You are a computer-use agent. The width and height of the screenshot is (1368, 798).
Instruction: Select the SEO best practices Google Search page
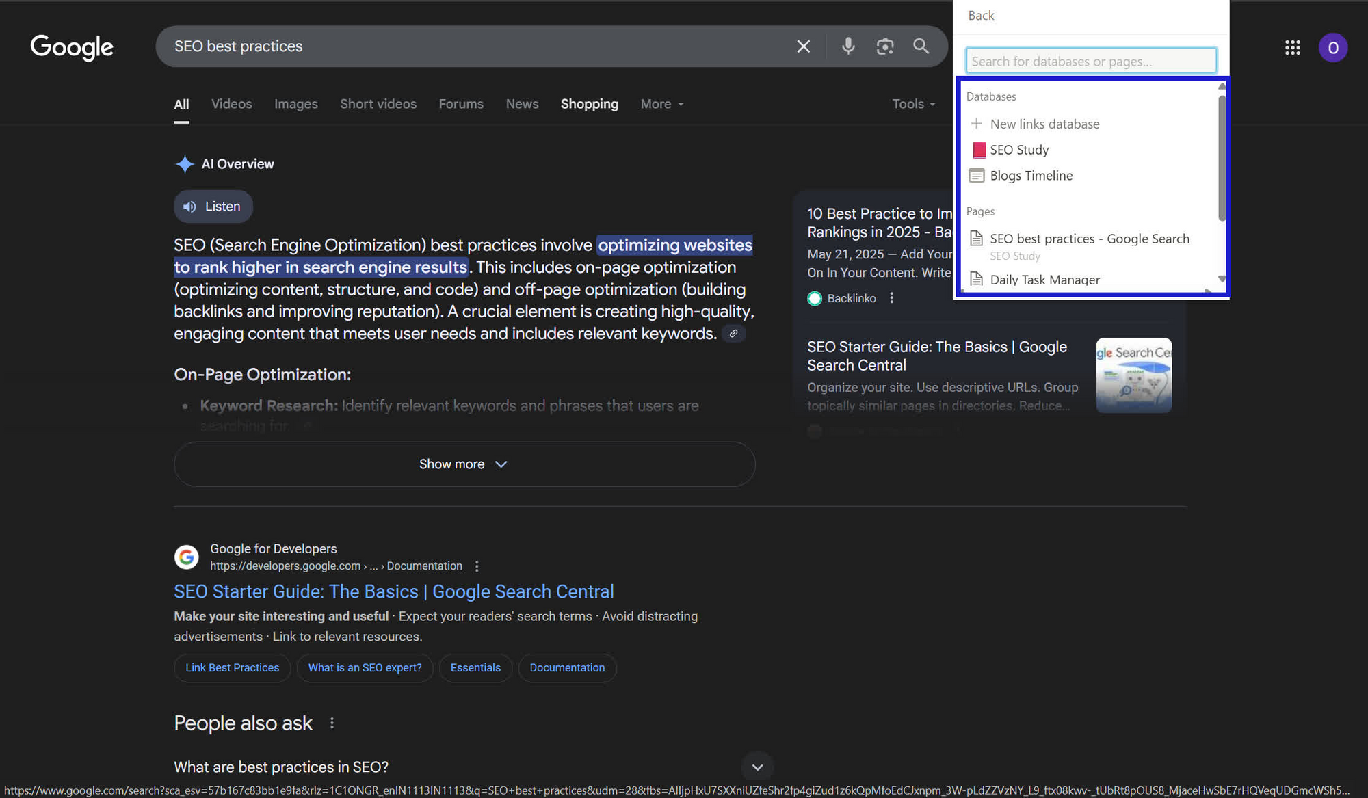click(1090, 239)
